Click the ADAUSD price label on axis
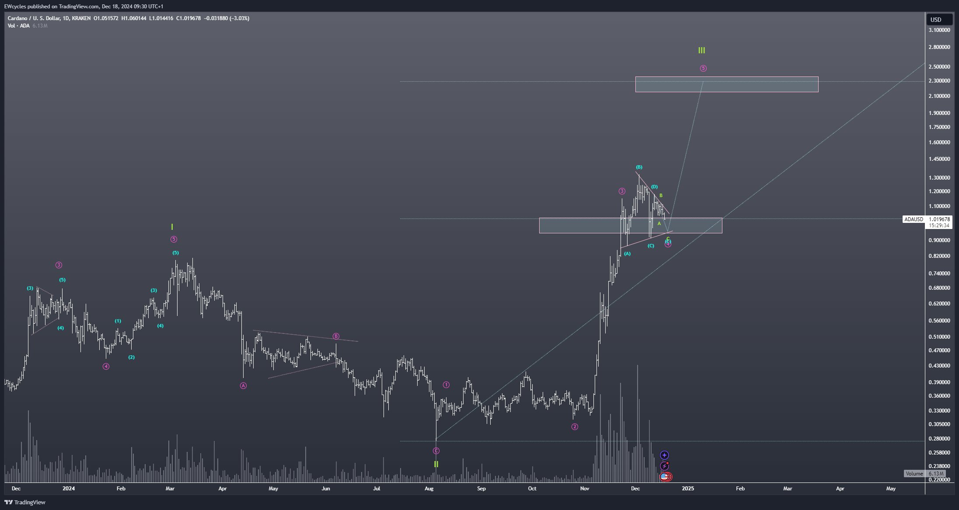The width and height of the screenshot is (959, 510). (914, 219)
